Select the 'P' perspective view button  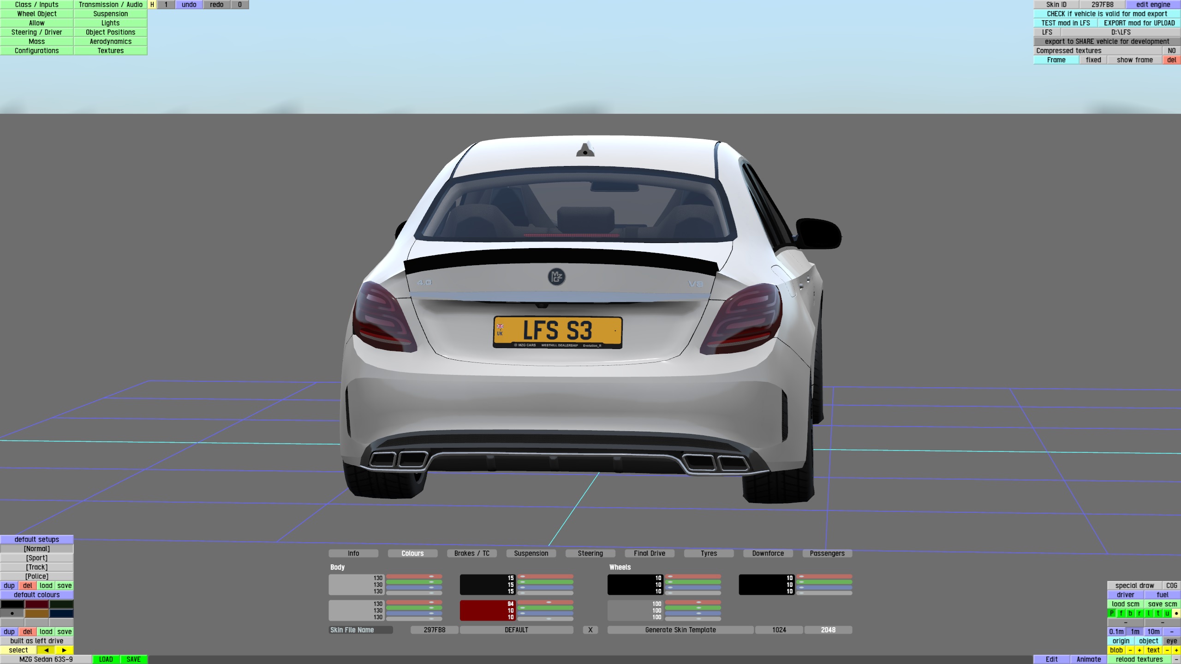click(x=1112, y=613)
